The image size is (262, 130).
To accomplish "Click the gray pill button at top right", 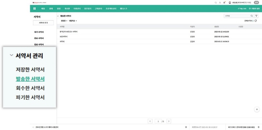I will [256, 3].
